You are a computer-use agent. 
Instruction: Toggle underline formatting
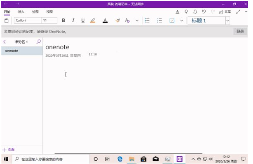[83, 21]
